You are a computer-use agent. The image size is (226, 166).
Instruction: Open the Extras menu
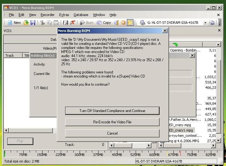coord(64,15)
